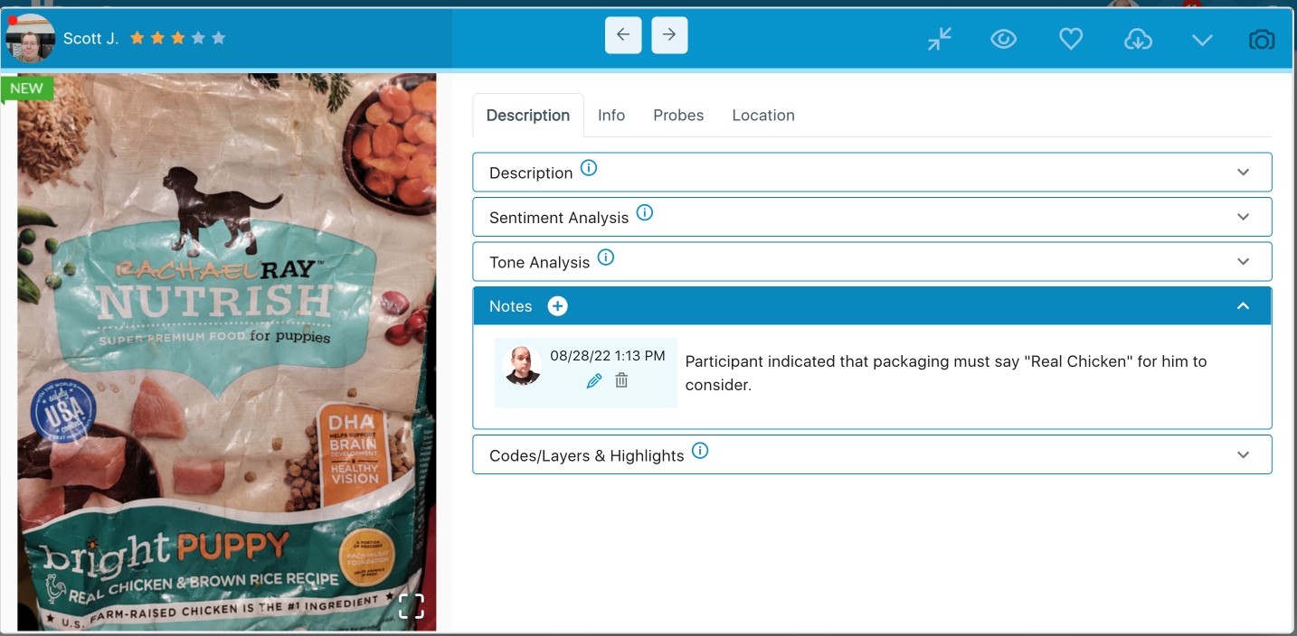Screen dimensions: 1297x636
Task: Edit the note using the pencil icon
Action: (x=593, y=380)
